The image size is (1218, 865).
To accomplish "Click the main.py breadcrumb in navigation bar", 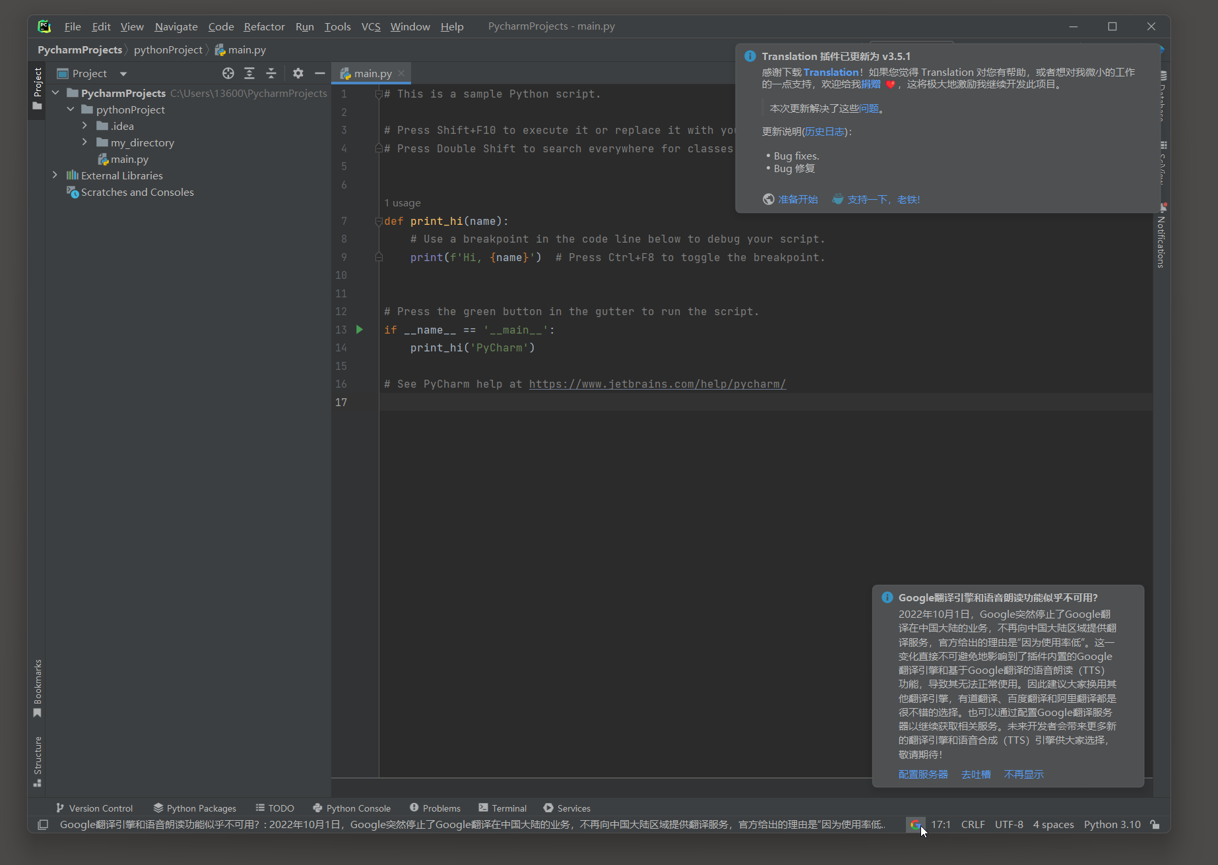I will [241, 50].
